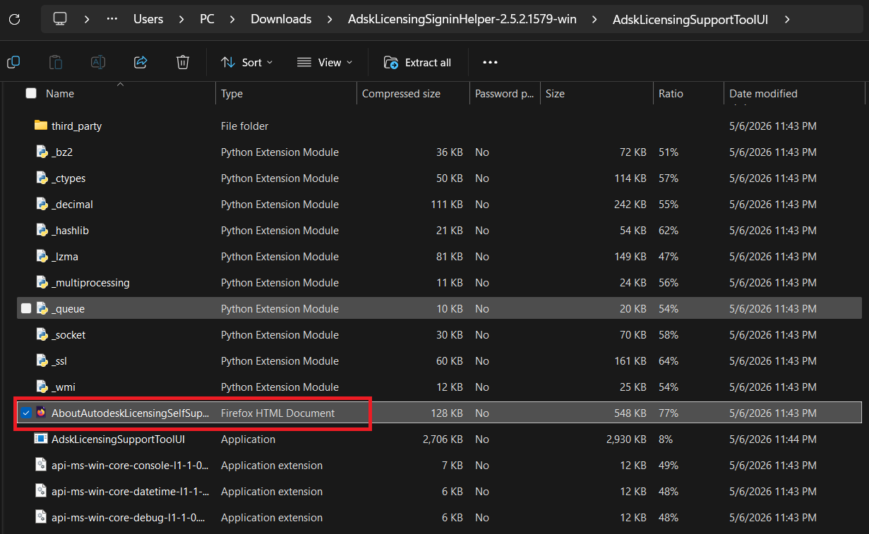The width and height of the screenshot is (869, 534).
Task: Click the _decimal Python file icon
Action: pyautogui.click(x=41, y=204)
